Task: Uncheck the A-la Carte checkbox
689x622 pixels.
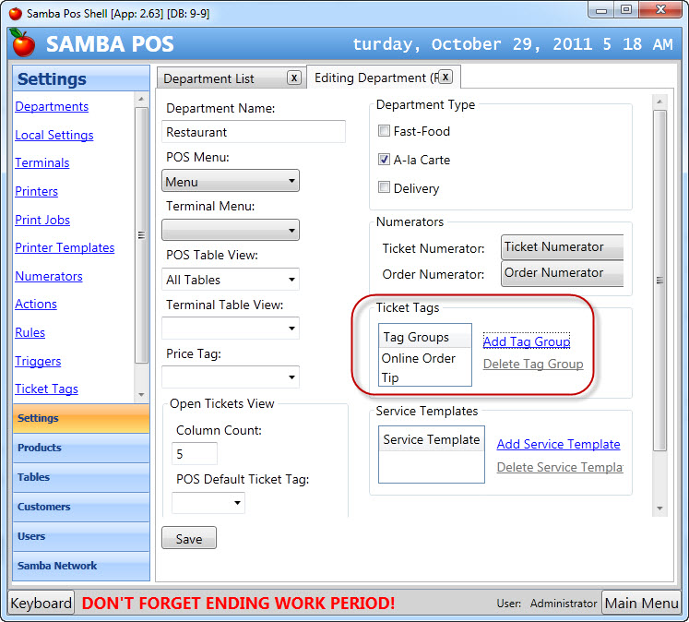Action: (x=384, y=159)
